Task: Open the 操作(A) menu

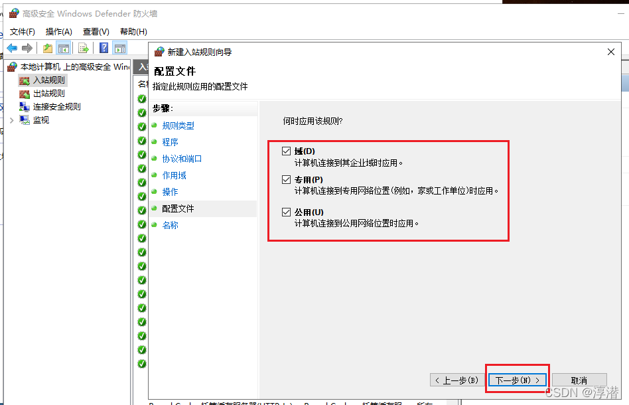Action: pyautogui.click(x=59, y=31)
